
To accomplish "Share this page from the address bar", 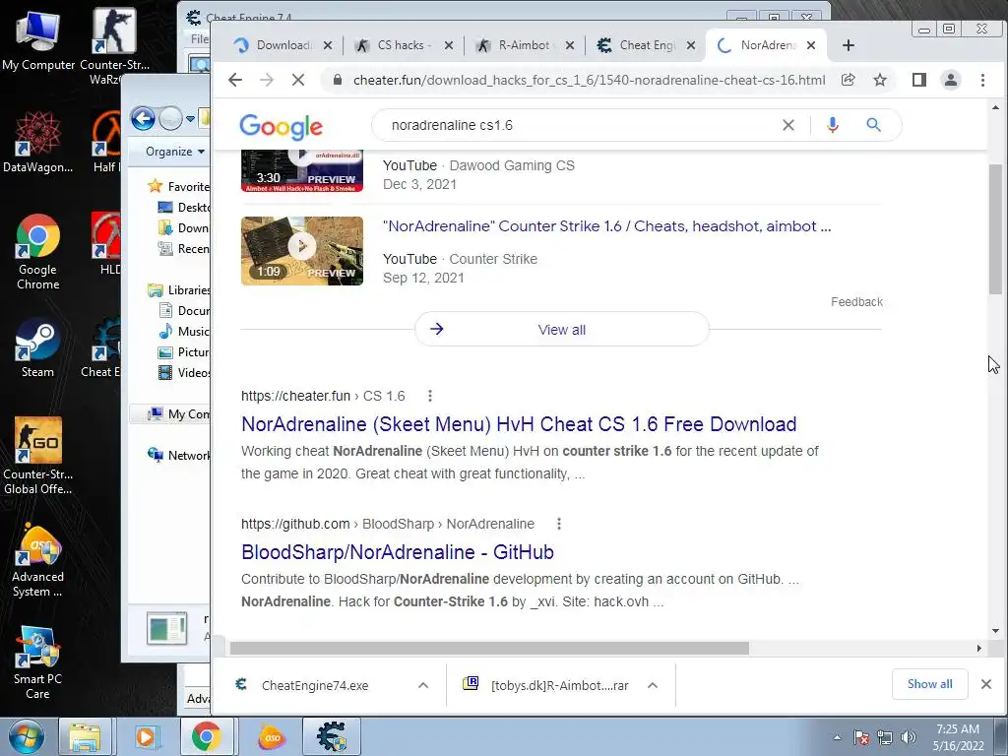I will tap(848, 80).
